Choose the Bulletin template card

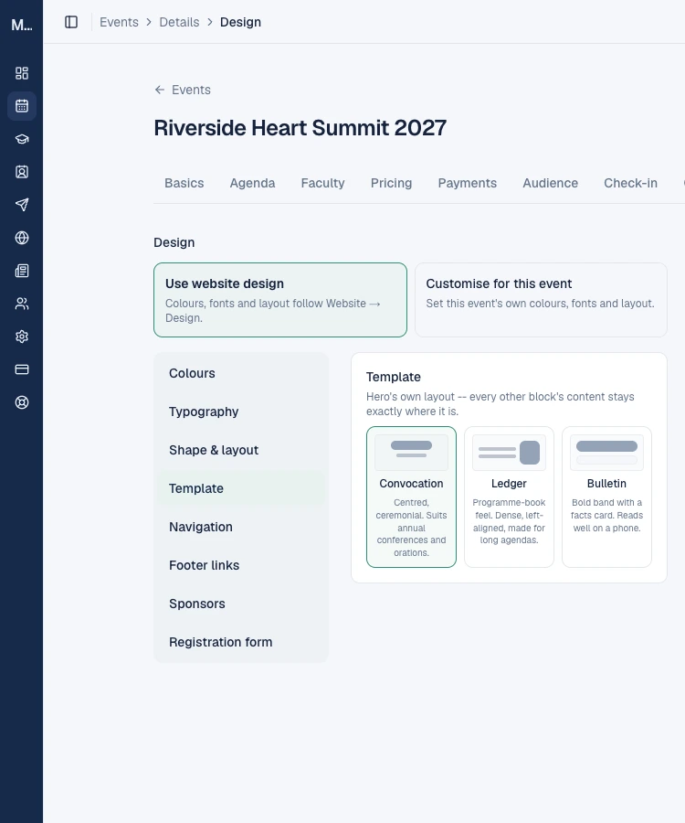[x=606, y=497]
